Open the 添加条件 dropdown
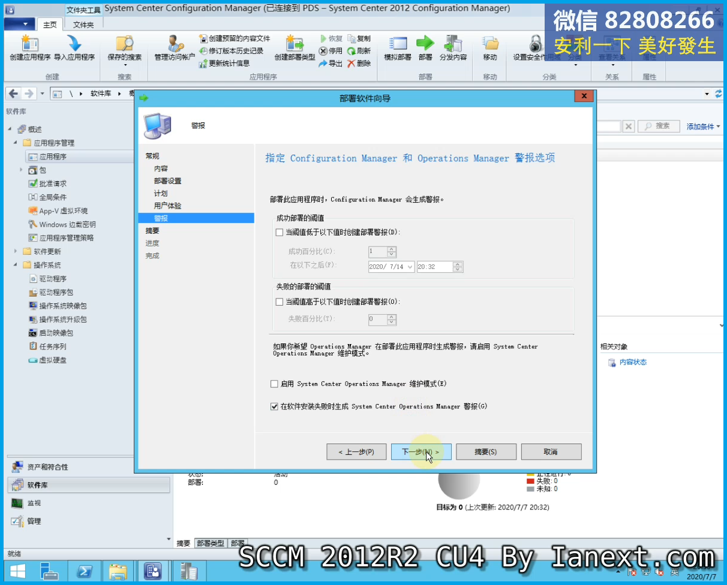Image resolution: width=727 pixels, height=585 pixels. [x=704, y=126]
